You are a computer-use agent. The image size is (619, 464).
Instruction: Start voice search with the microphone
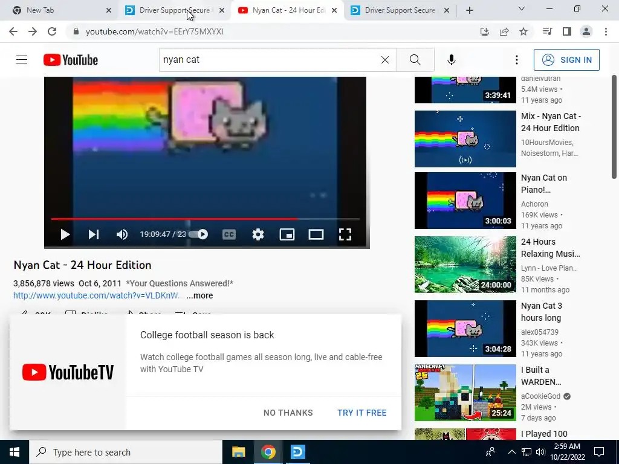pos(452,60)
